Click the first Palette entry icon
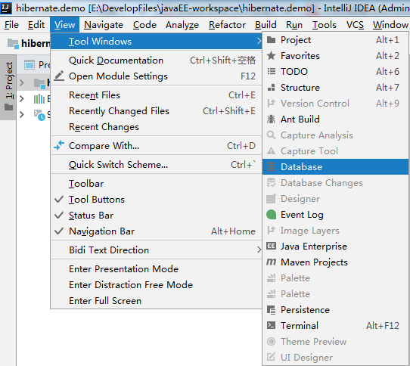 tap(271, 278)
